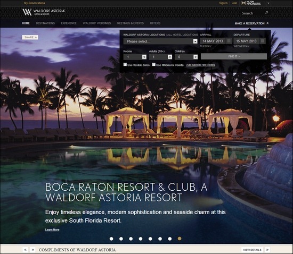Viewport: 293px width, 254px height.
Task: Check Use flexible dates
Action: [x=125, y=64]
